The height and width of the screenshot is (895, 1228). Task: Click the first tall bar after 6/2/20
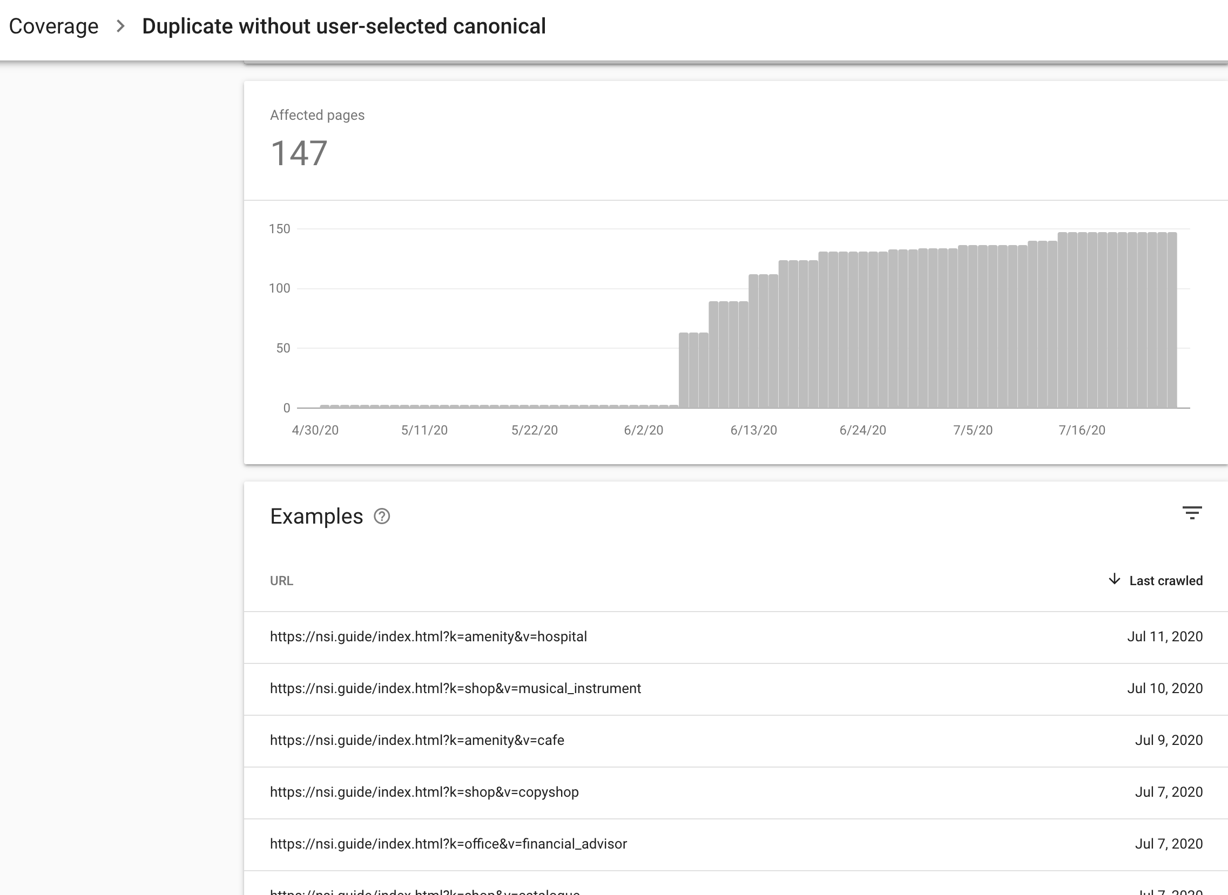(x=684, y=370)
